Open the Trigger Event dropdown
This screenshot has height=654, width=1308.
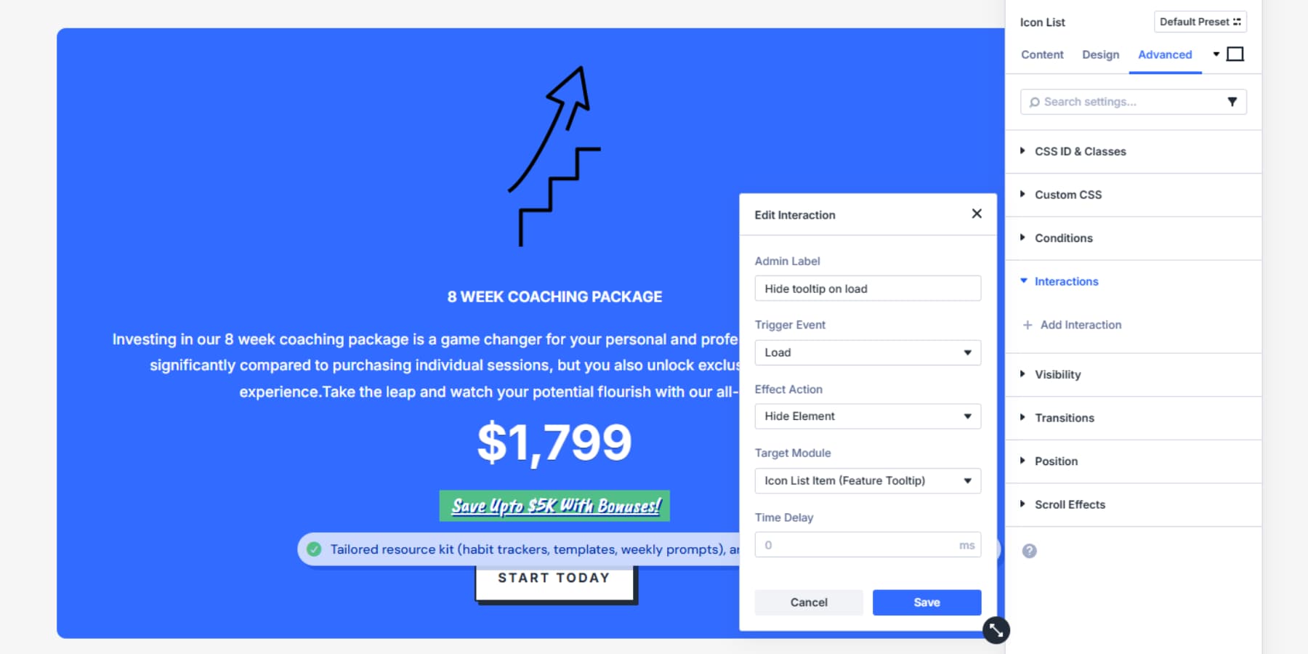[x=868, y=352]
